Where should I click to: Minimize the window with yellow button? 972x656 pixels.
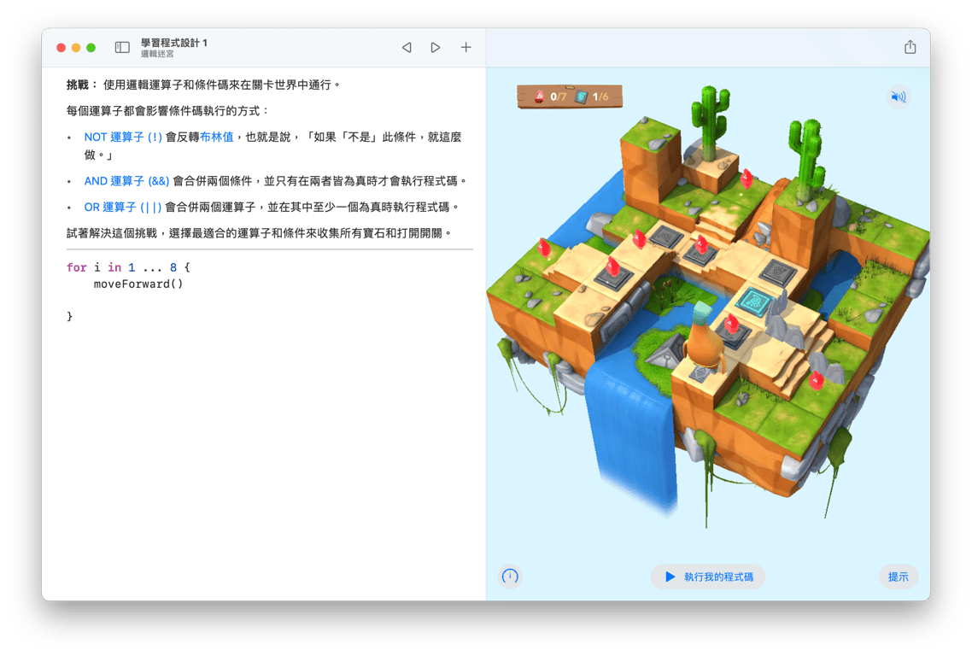coord(76,48)
